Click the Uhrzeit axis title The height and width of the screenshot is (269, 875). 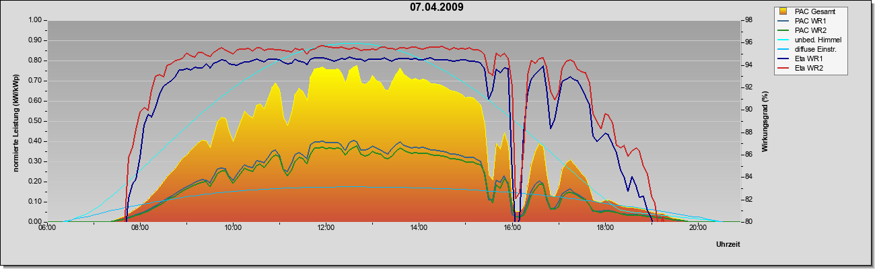tap(728, 245)
